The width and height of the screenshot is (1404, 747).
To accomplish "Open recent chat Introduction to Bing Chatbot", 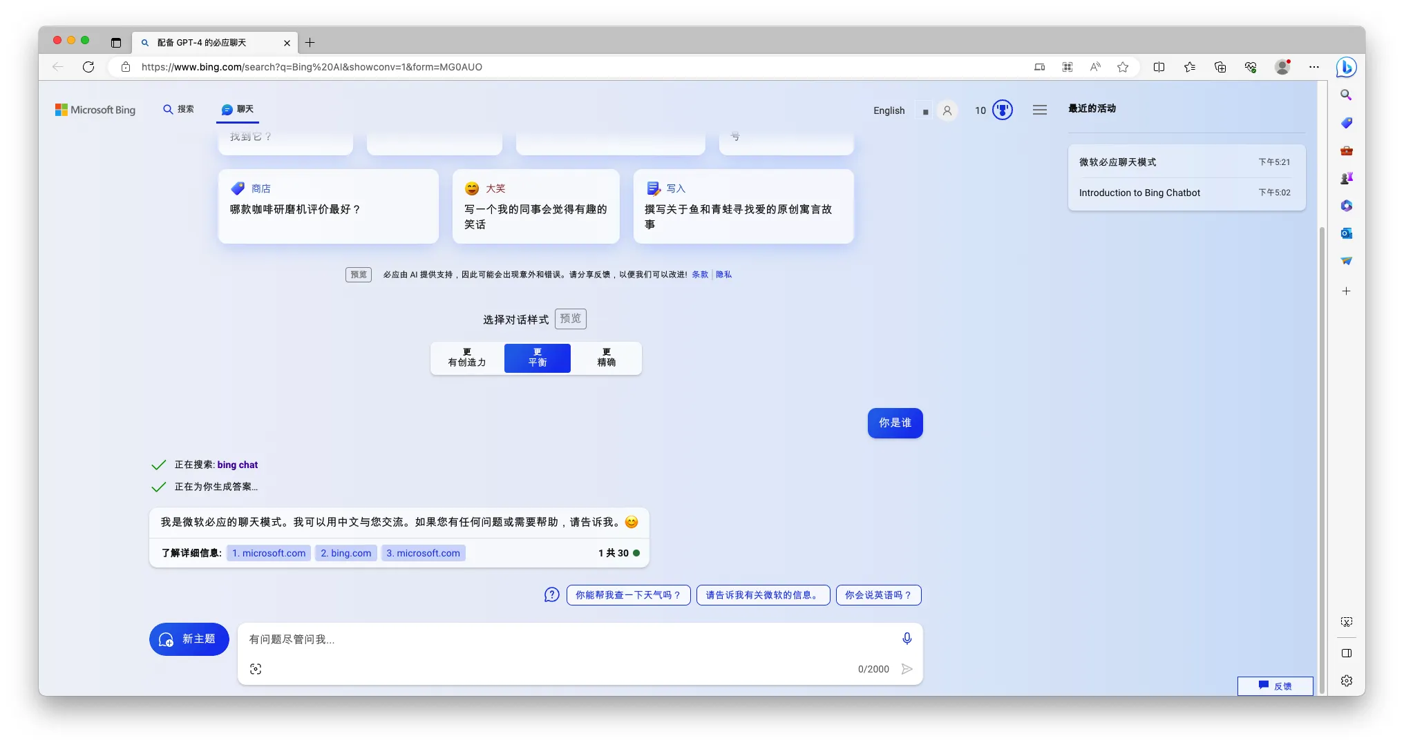I will pyautogui.click(x=1186, y=193).
